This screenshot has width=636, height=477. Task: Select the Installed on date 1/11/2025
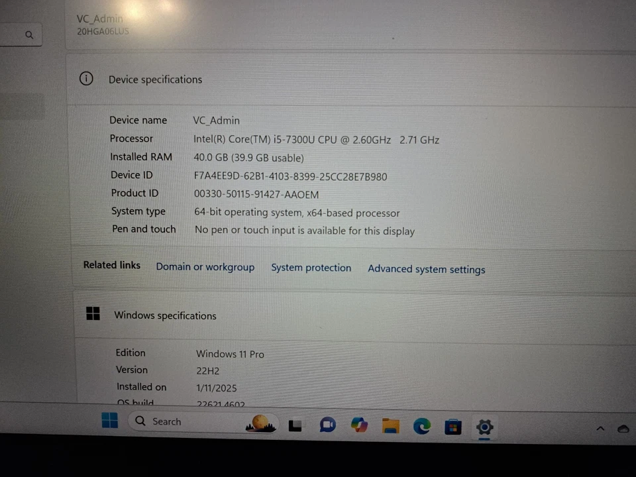click(x=216, y=388)
